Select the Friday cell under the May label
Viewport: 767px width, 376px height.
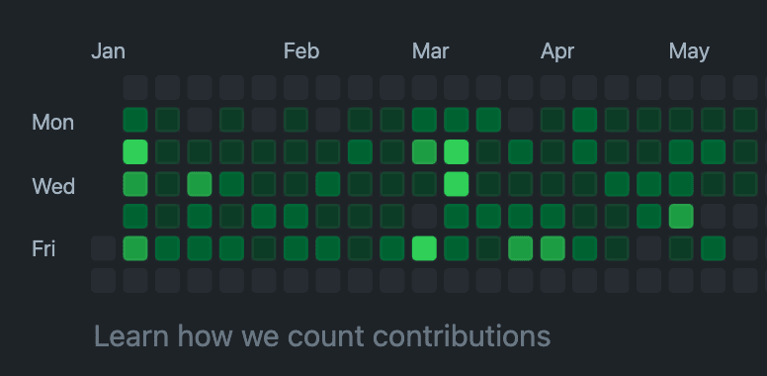[x=681, y=248]
